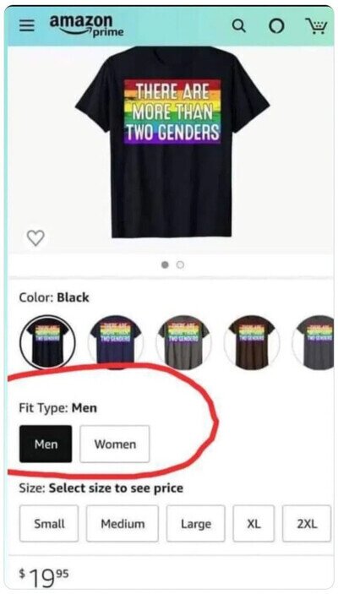Choose size Small
The height and width of the screenshot is (594, 338).
[49, 524]
